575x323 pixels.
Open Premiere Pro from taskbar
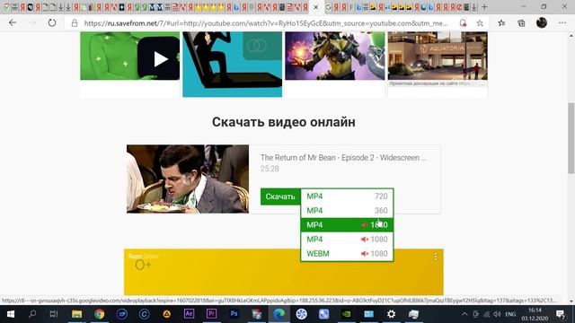[x=212, y=314]
